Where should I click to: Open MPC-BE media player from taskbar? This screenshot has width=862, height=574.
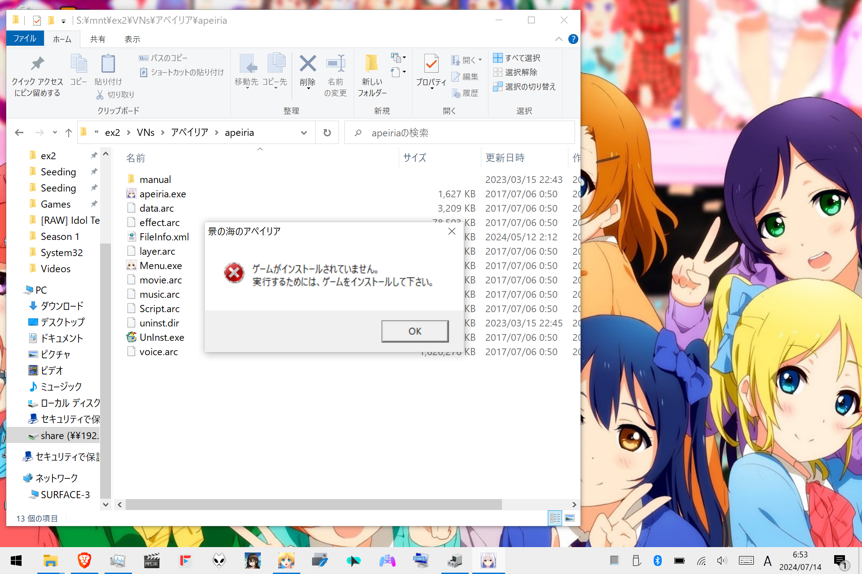click(x=151, y=561)
